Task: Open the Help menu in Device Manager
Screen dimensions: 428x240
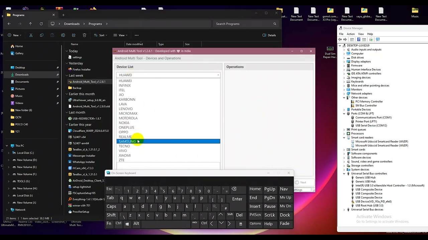Action: (x=370, y=34)
